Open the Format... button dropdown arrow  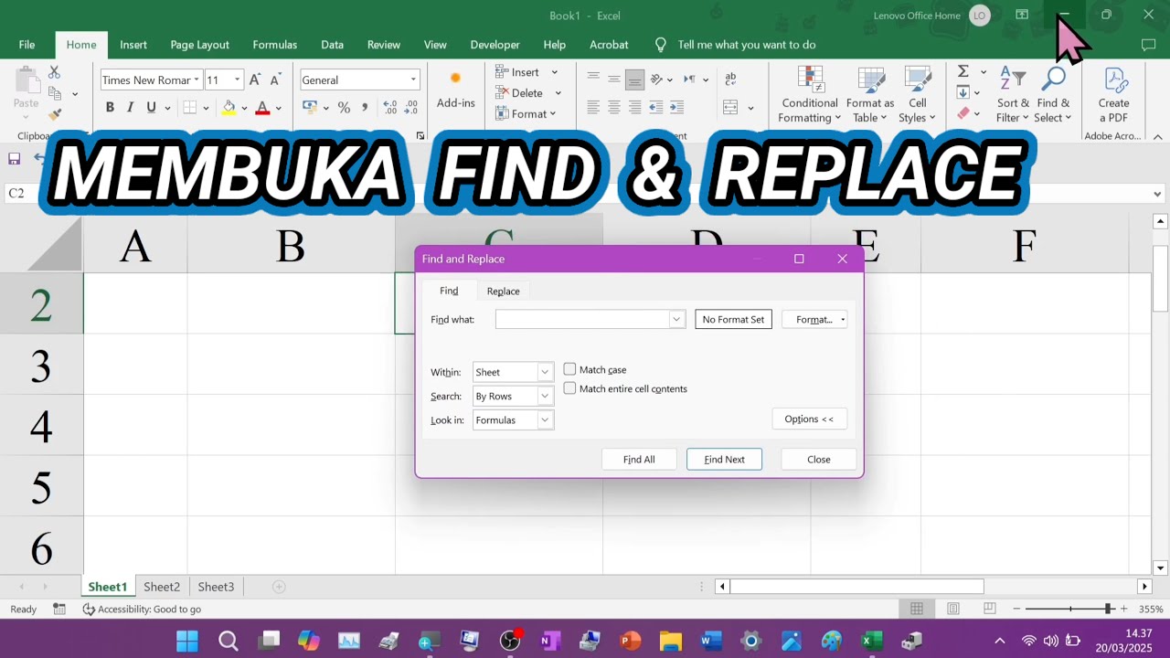point(843,320)
